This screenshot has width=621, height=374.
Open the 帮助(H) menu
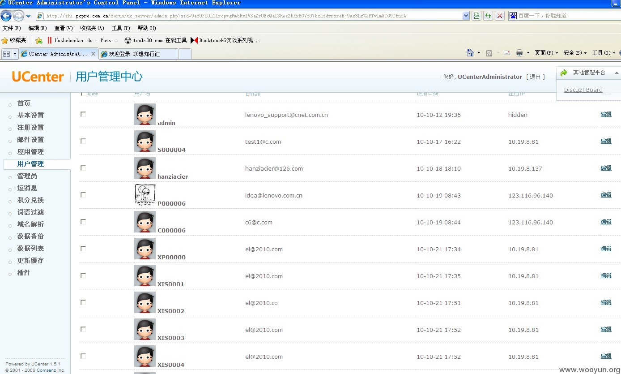pyautogui.click(x=147, y=28)
